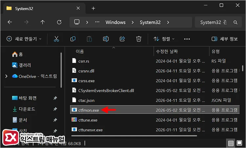Screen dimensions: 246x148
Task: Expand chevron after Windows in address bar
Action: 133,22
